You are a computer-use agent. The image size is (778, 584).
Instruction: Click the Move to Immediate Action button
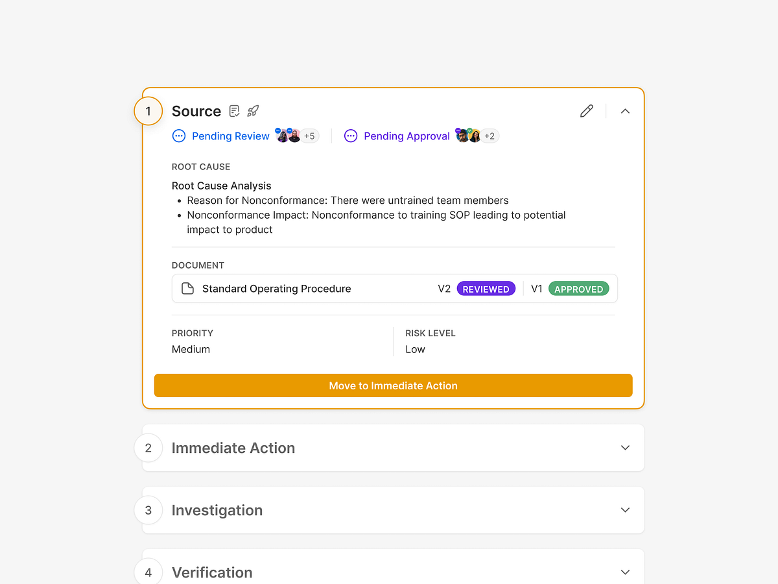tap(393, 385)
